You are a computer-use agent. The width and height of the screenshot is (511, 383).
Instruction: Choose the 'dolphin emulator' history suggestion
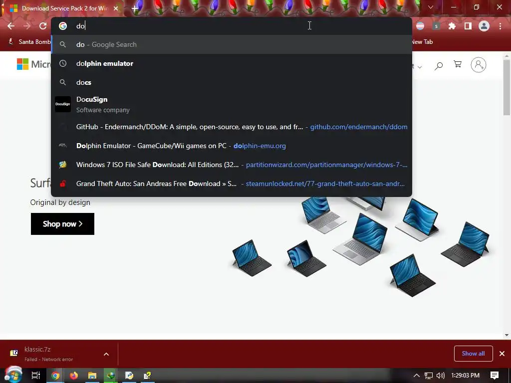click(232, 63)
